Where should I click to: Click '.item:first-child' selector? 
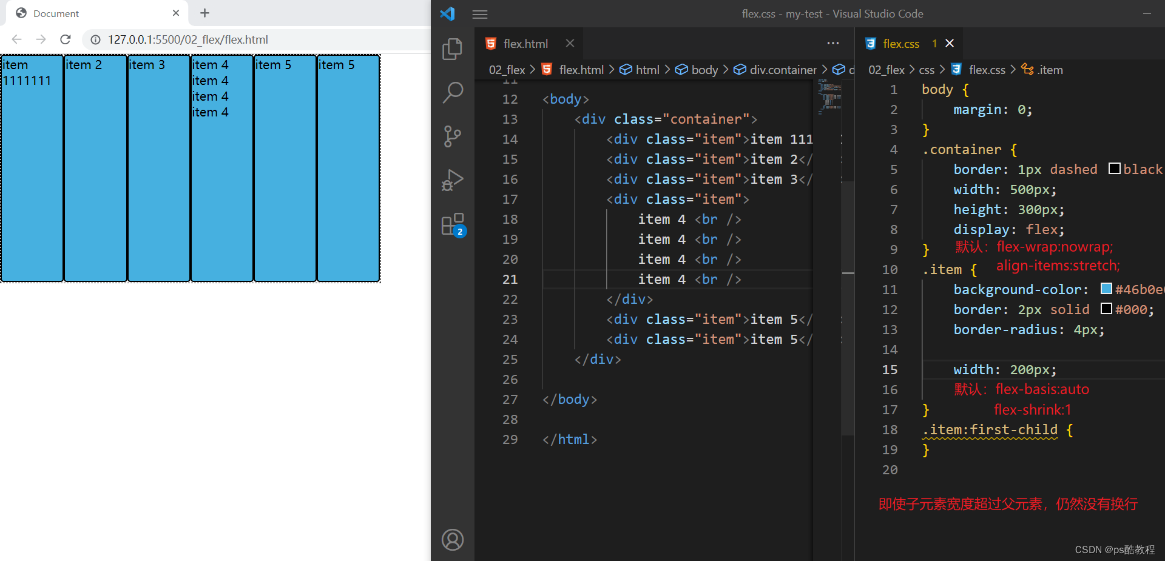pyautogui.click(x=990, y=429)
